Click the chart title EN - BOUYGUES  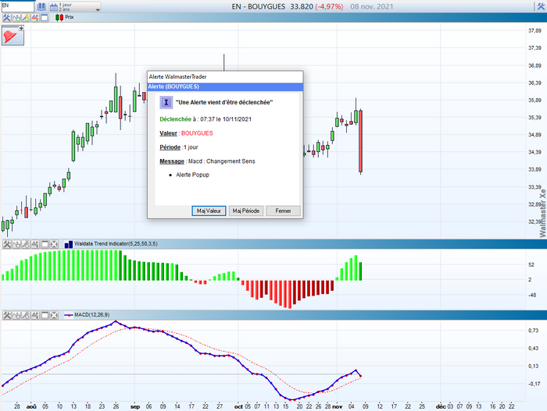(259, 6)
